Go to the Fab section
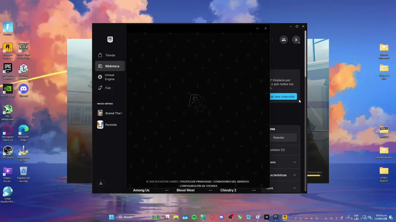 (110, 88)
